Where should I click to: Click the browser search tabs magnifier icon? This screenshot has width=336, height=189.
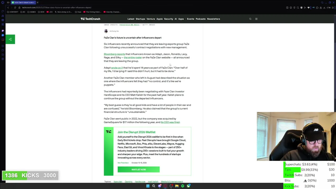coord(322,2)
